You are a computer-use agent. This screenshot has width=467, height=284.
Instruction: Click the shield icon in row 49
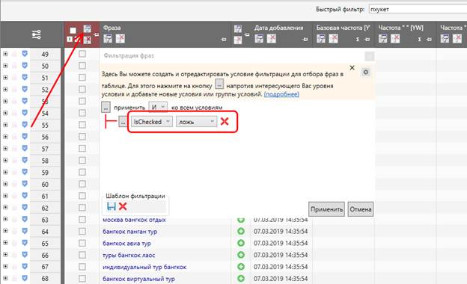(25, 54)
